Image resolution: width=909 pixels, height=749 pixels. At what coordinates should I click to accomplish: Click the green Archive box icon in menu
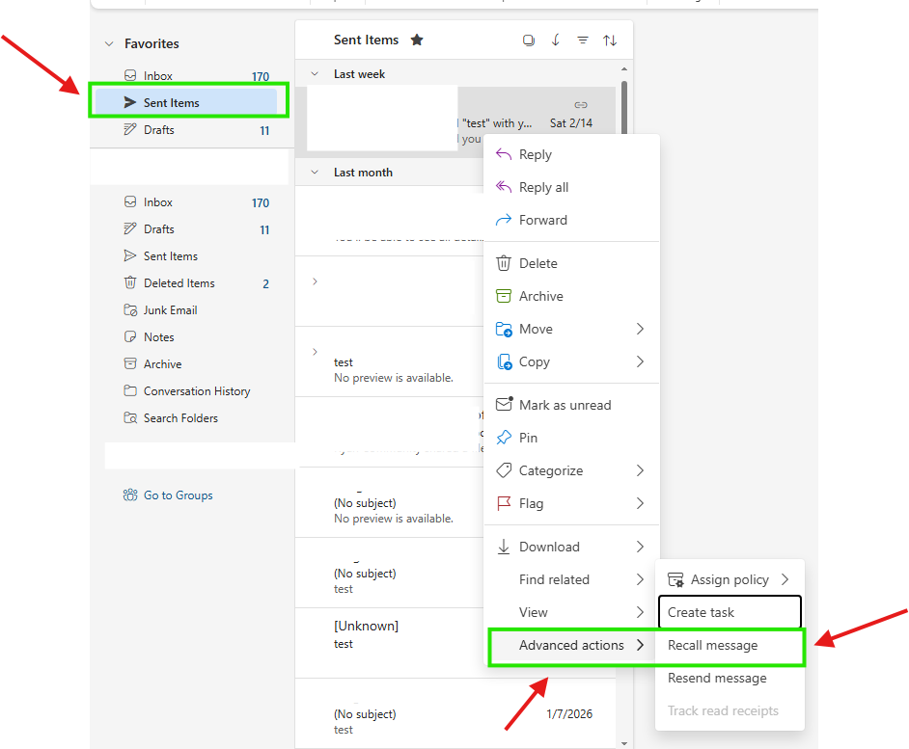[x=504, y=297]
